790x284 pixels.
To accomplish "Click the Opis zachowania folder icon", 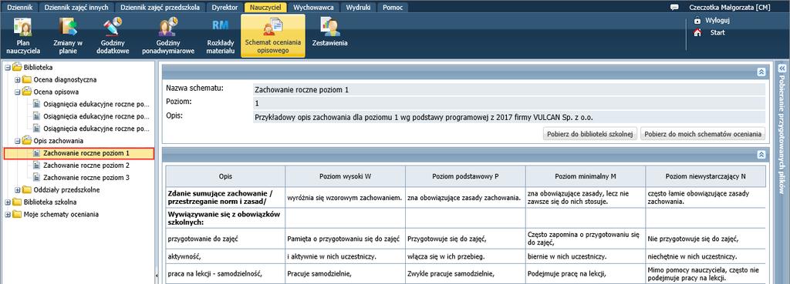I will [26, 141].
